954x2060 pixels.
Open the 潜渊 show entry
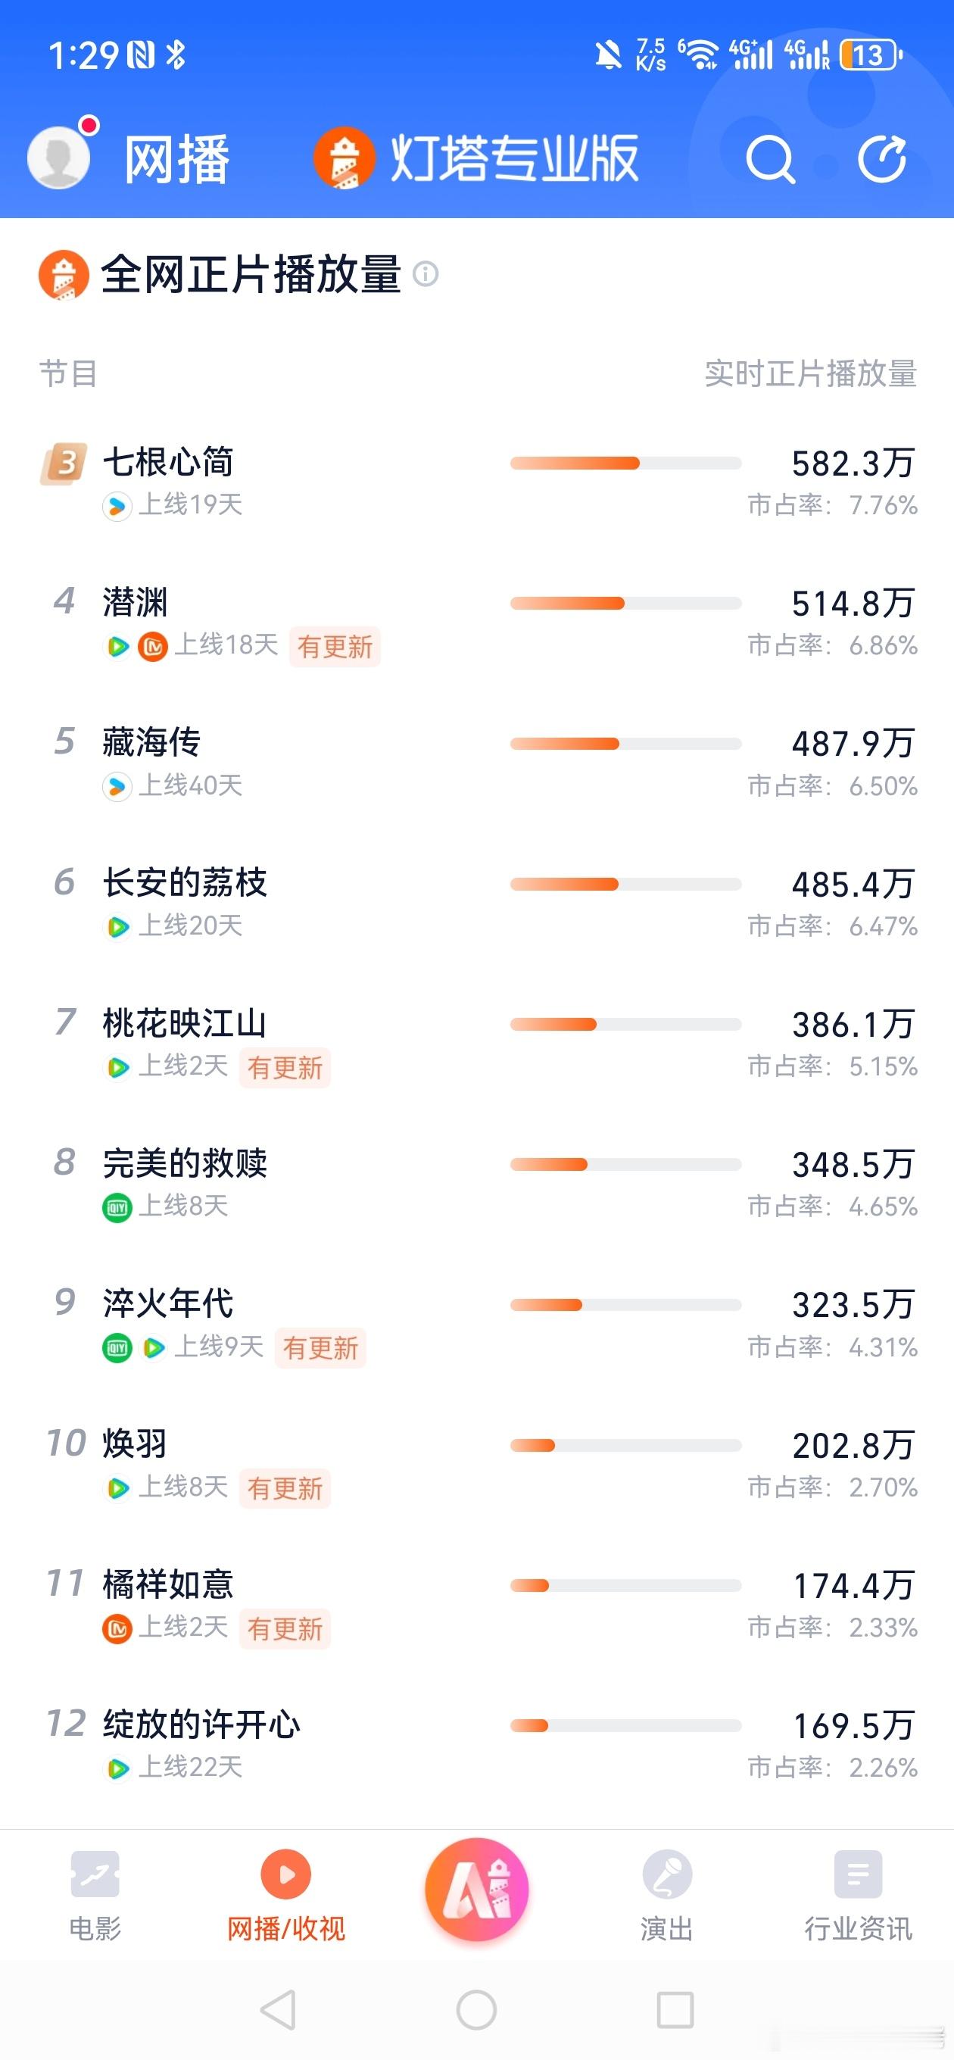click(478, 623)
